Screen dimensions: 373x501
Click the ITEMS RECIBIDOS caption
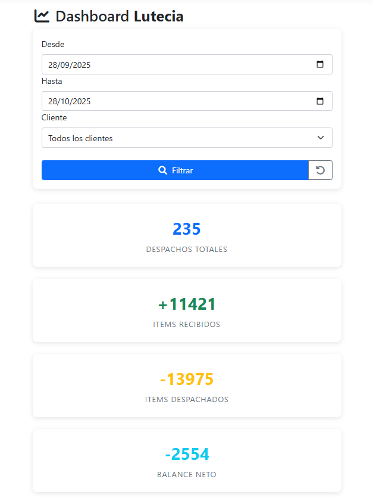(x=187, y=324)
